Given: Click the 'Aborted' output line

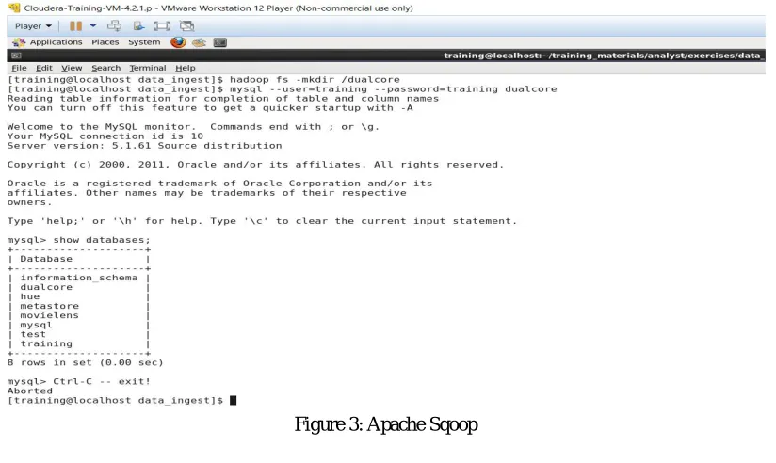Looking at the screenshot, I should pos(30,391).
